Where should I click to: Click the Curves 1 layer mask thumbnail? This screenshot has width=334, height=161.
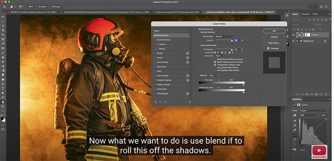[x=307, y=35]
